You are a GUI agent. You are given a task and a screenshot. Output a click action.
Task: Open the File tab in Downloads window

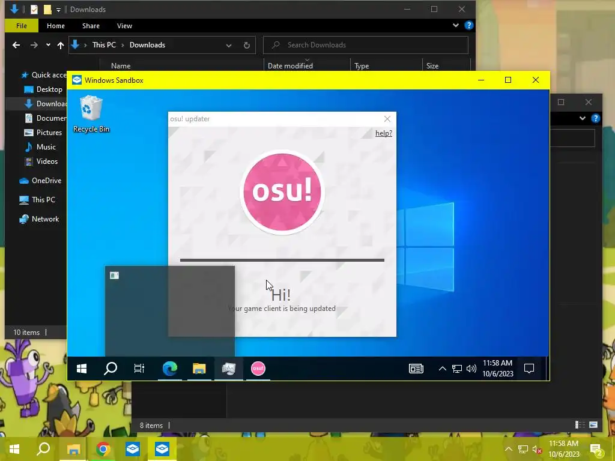click(x=22, y=26)
